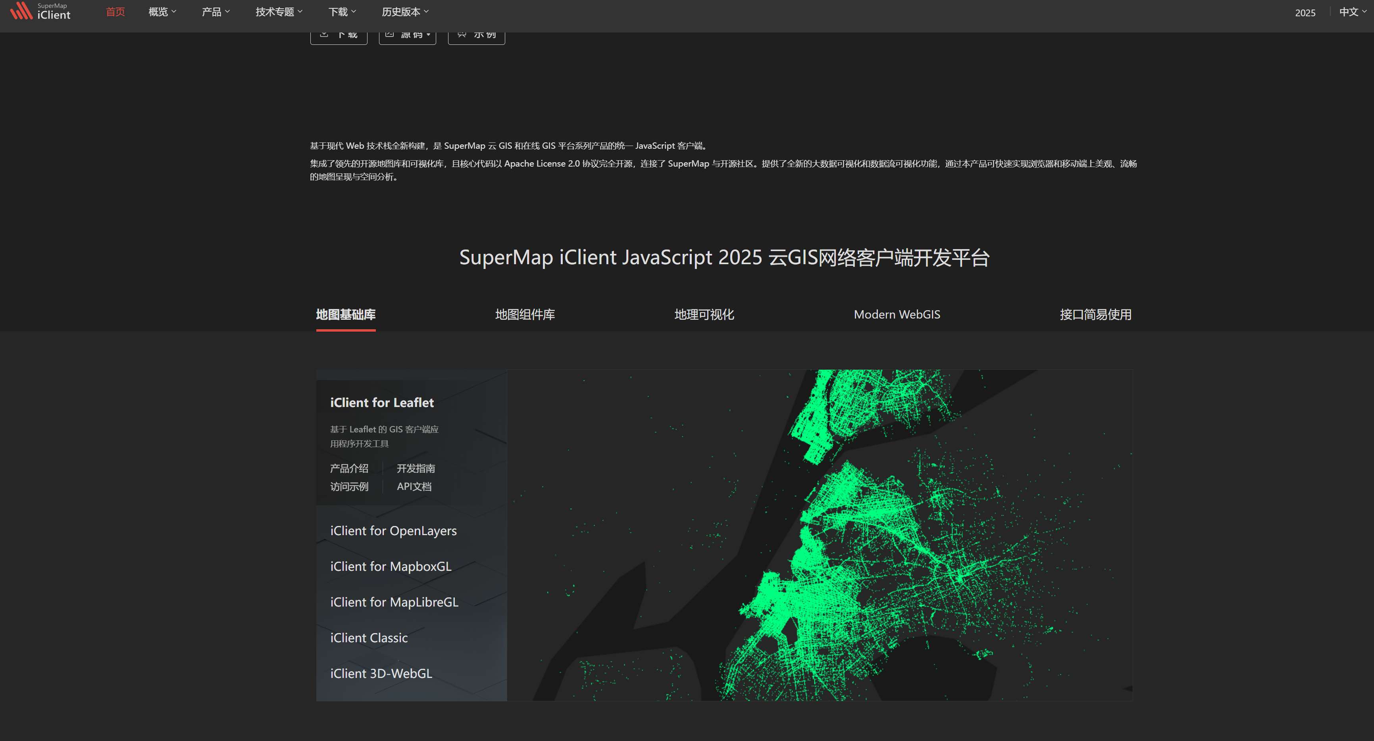
Task: Open the Modern WebGIS tab
Action: pyautogui.click(x=897, y=315)
